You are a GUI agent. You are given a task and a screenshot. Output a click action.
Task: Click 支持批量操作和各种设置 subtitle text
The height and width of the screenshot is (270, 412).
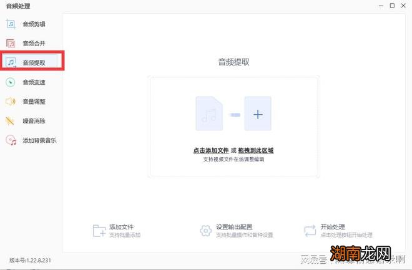(x=244, y=235)
